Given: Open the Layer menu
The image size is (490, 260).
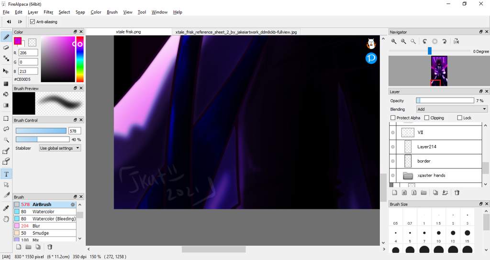Looking at the screenshot, I should [x=33, y=12].
